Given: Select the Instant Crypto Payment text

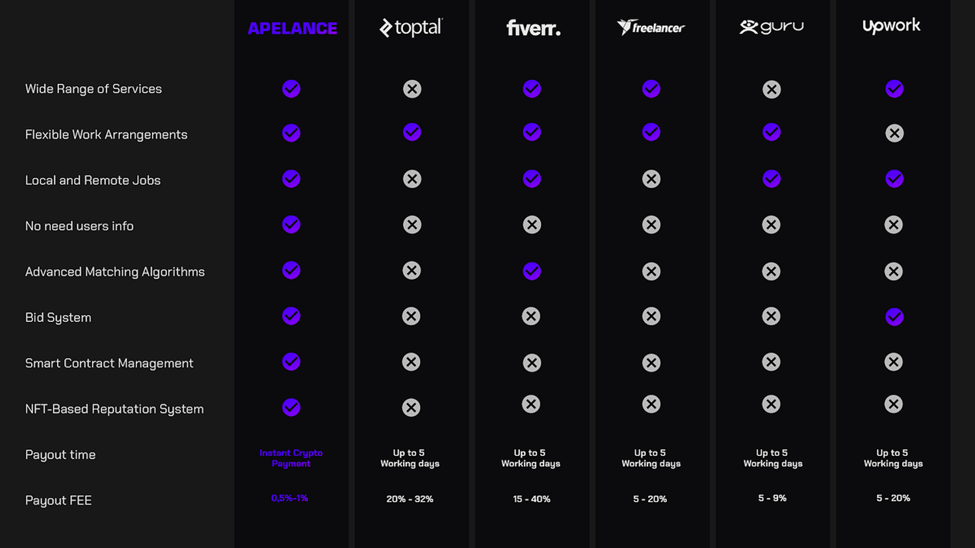Looking at the screenshot, I should tap(291, 458).
